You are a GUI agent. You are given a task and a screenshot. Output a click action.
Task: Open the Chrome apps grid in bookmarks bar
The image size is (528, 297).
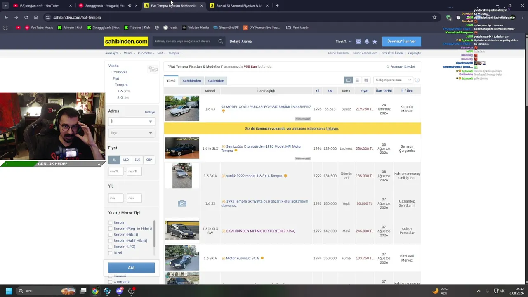coord(5,28)
